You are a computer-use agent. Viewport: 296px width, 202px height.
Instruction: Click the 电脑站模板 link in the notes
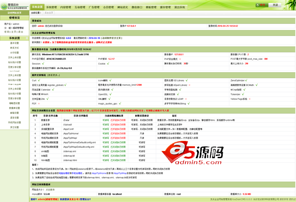pyautogui.click(x=64, y=173)
